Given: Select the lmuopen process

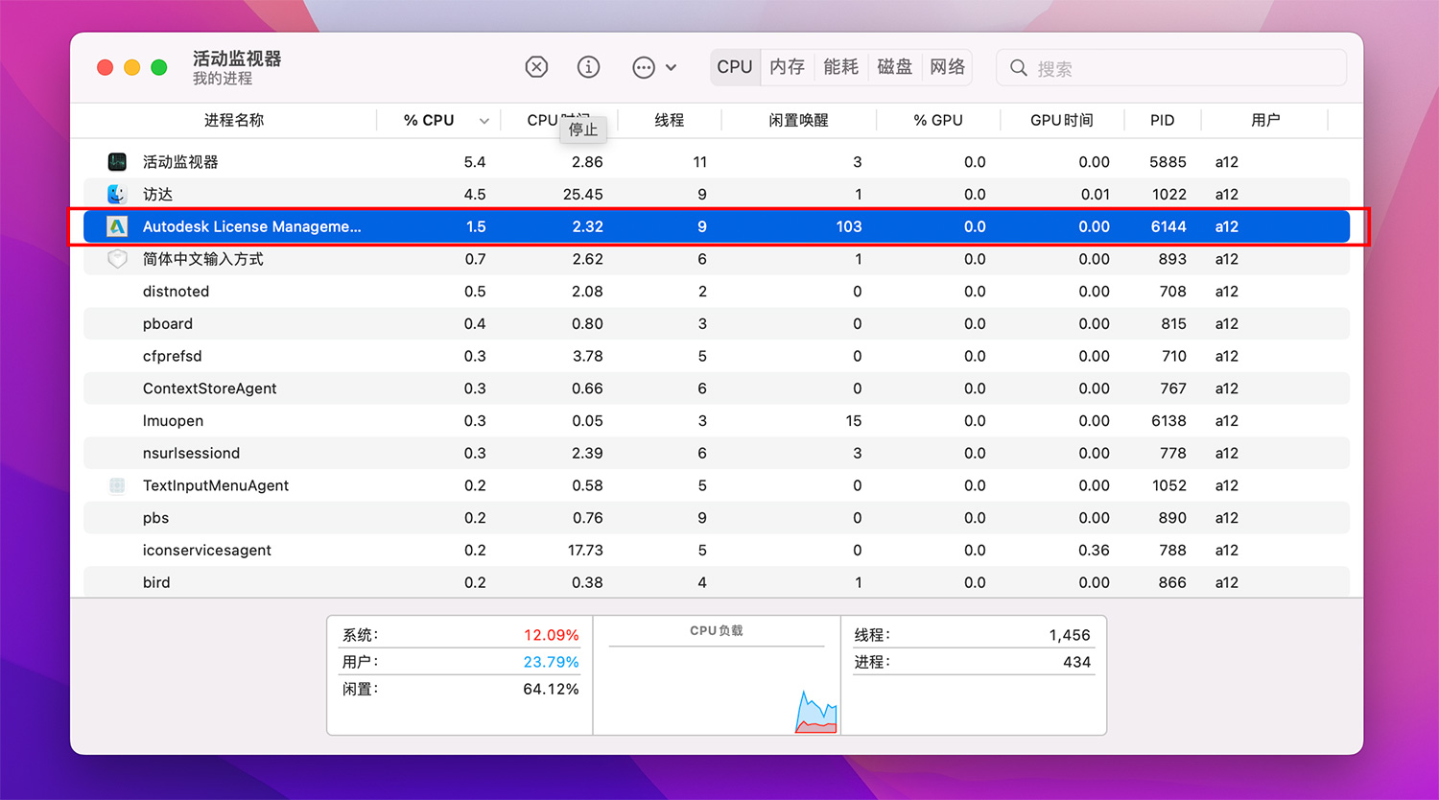Looking at the screenshot, I should coord(717,421).
